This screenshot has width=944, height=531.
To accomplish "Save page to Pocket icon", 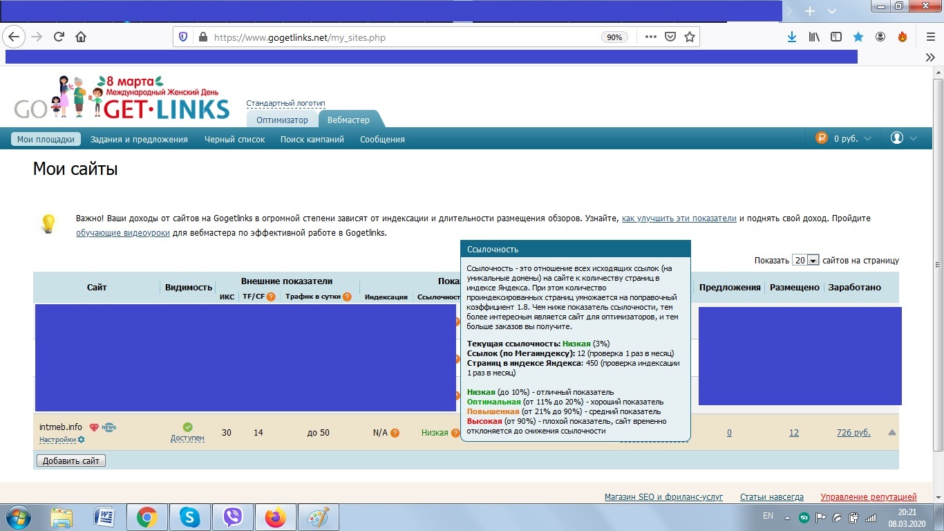I will click(x=670, y=37).
